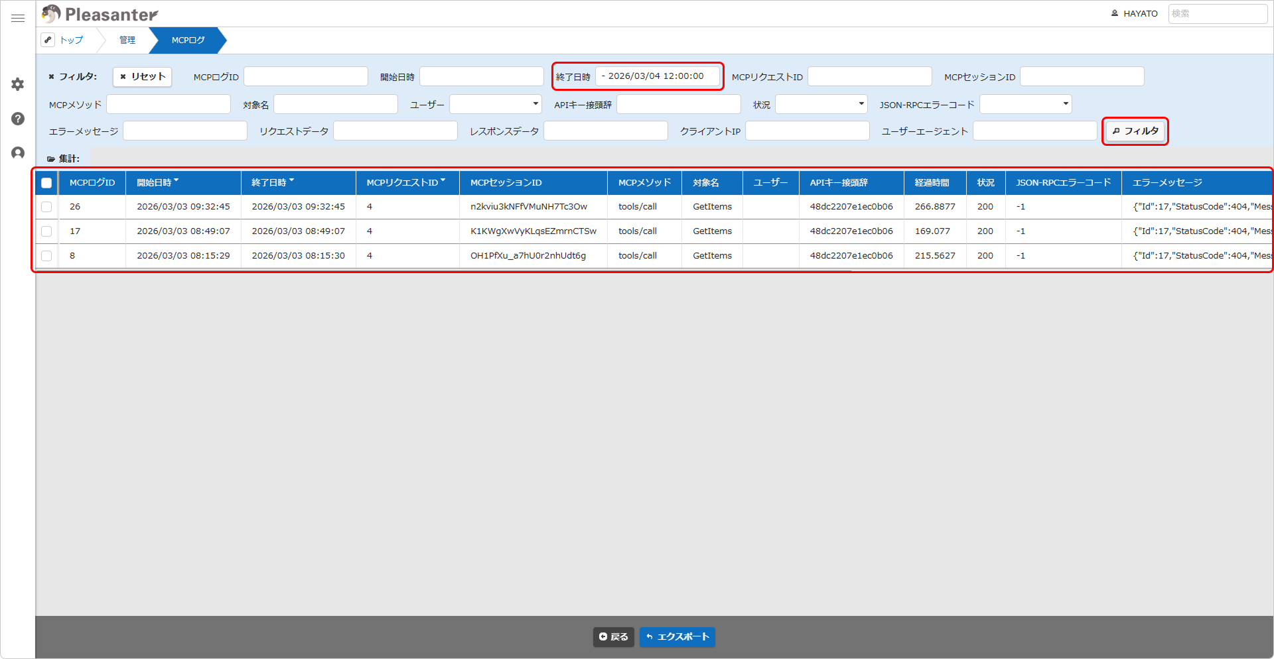
Task: Open the settings gear in sidebar
Action: 18,84
